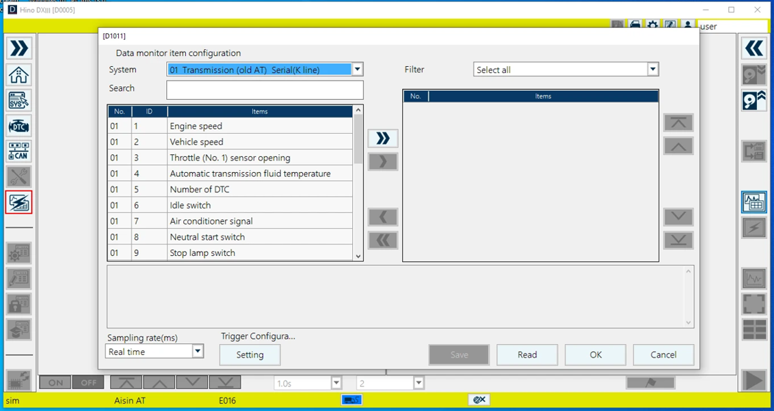Screen dimensions: 774x411
Task: Open the 1.0s dropdown in main window
Action: click(336, 383)
